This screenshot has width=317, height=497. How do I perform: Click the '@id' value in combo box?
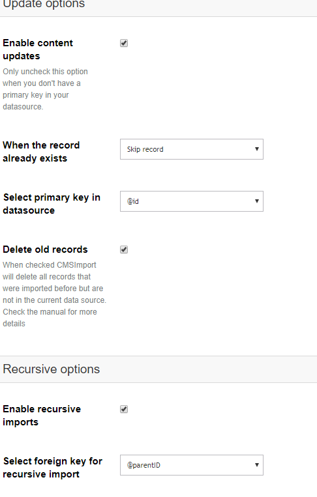[132, 201]
